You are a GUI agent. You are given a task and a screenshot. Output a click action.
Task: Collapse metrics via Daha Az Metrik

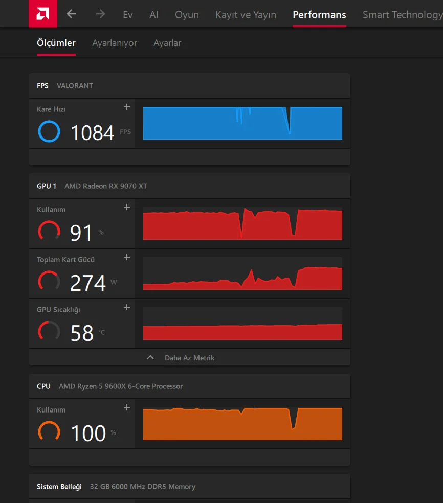tap(189, 358)
